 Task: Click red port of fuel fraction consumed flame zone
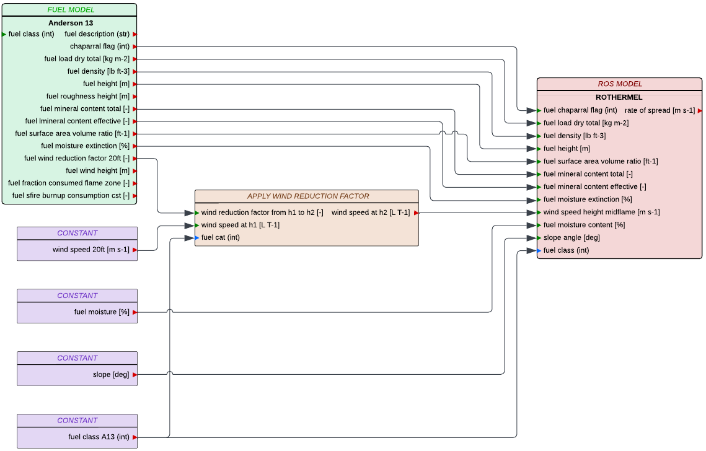coord(135,183)
